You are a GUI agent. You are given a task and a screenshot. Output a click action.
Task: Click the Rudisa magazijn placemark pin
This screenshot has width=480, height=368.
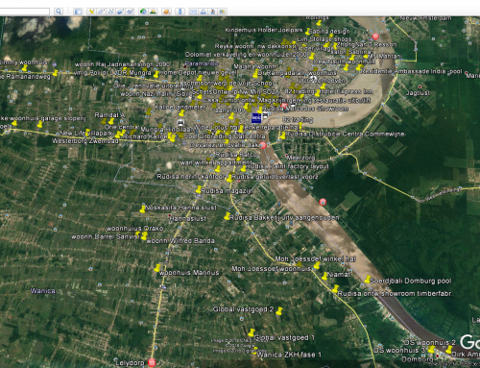(x=199, y=189)
